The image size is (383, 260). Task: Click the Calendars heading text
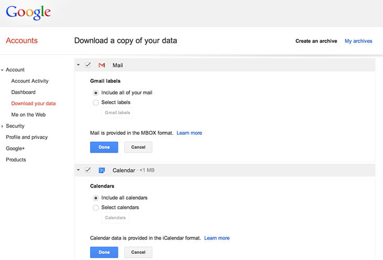click(x=102, y=186)
